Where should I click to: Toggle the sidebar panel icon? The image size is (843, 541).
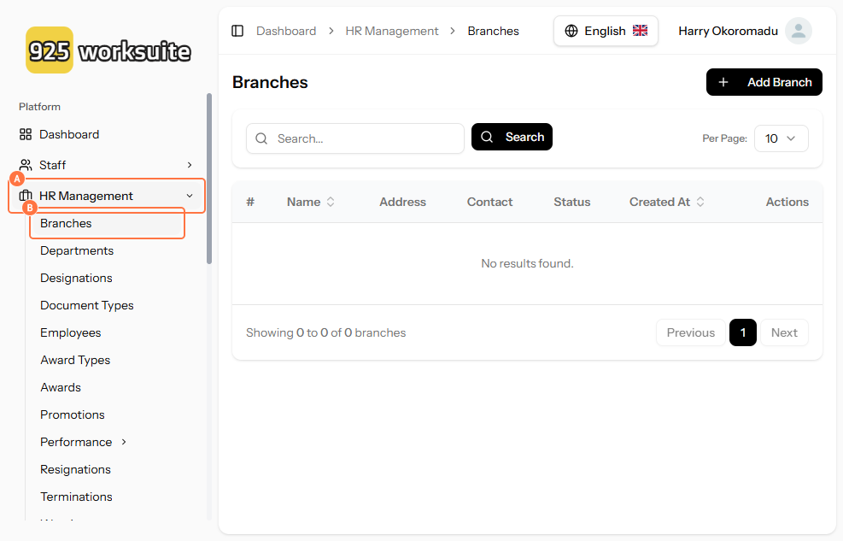pyautogui.click(x=237, y=31)
